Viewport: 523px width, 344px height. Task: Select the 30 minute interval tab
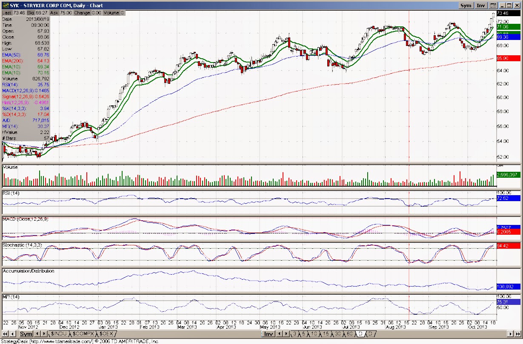coord(337,334)
